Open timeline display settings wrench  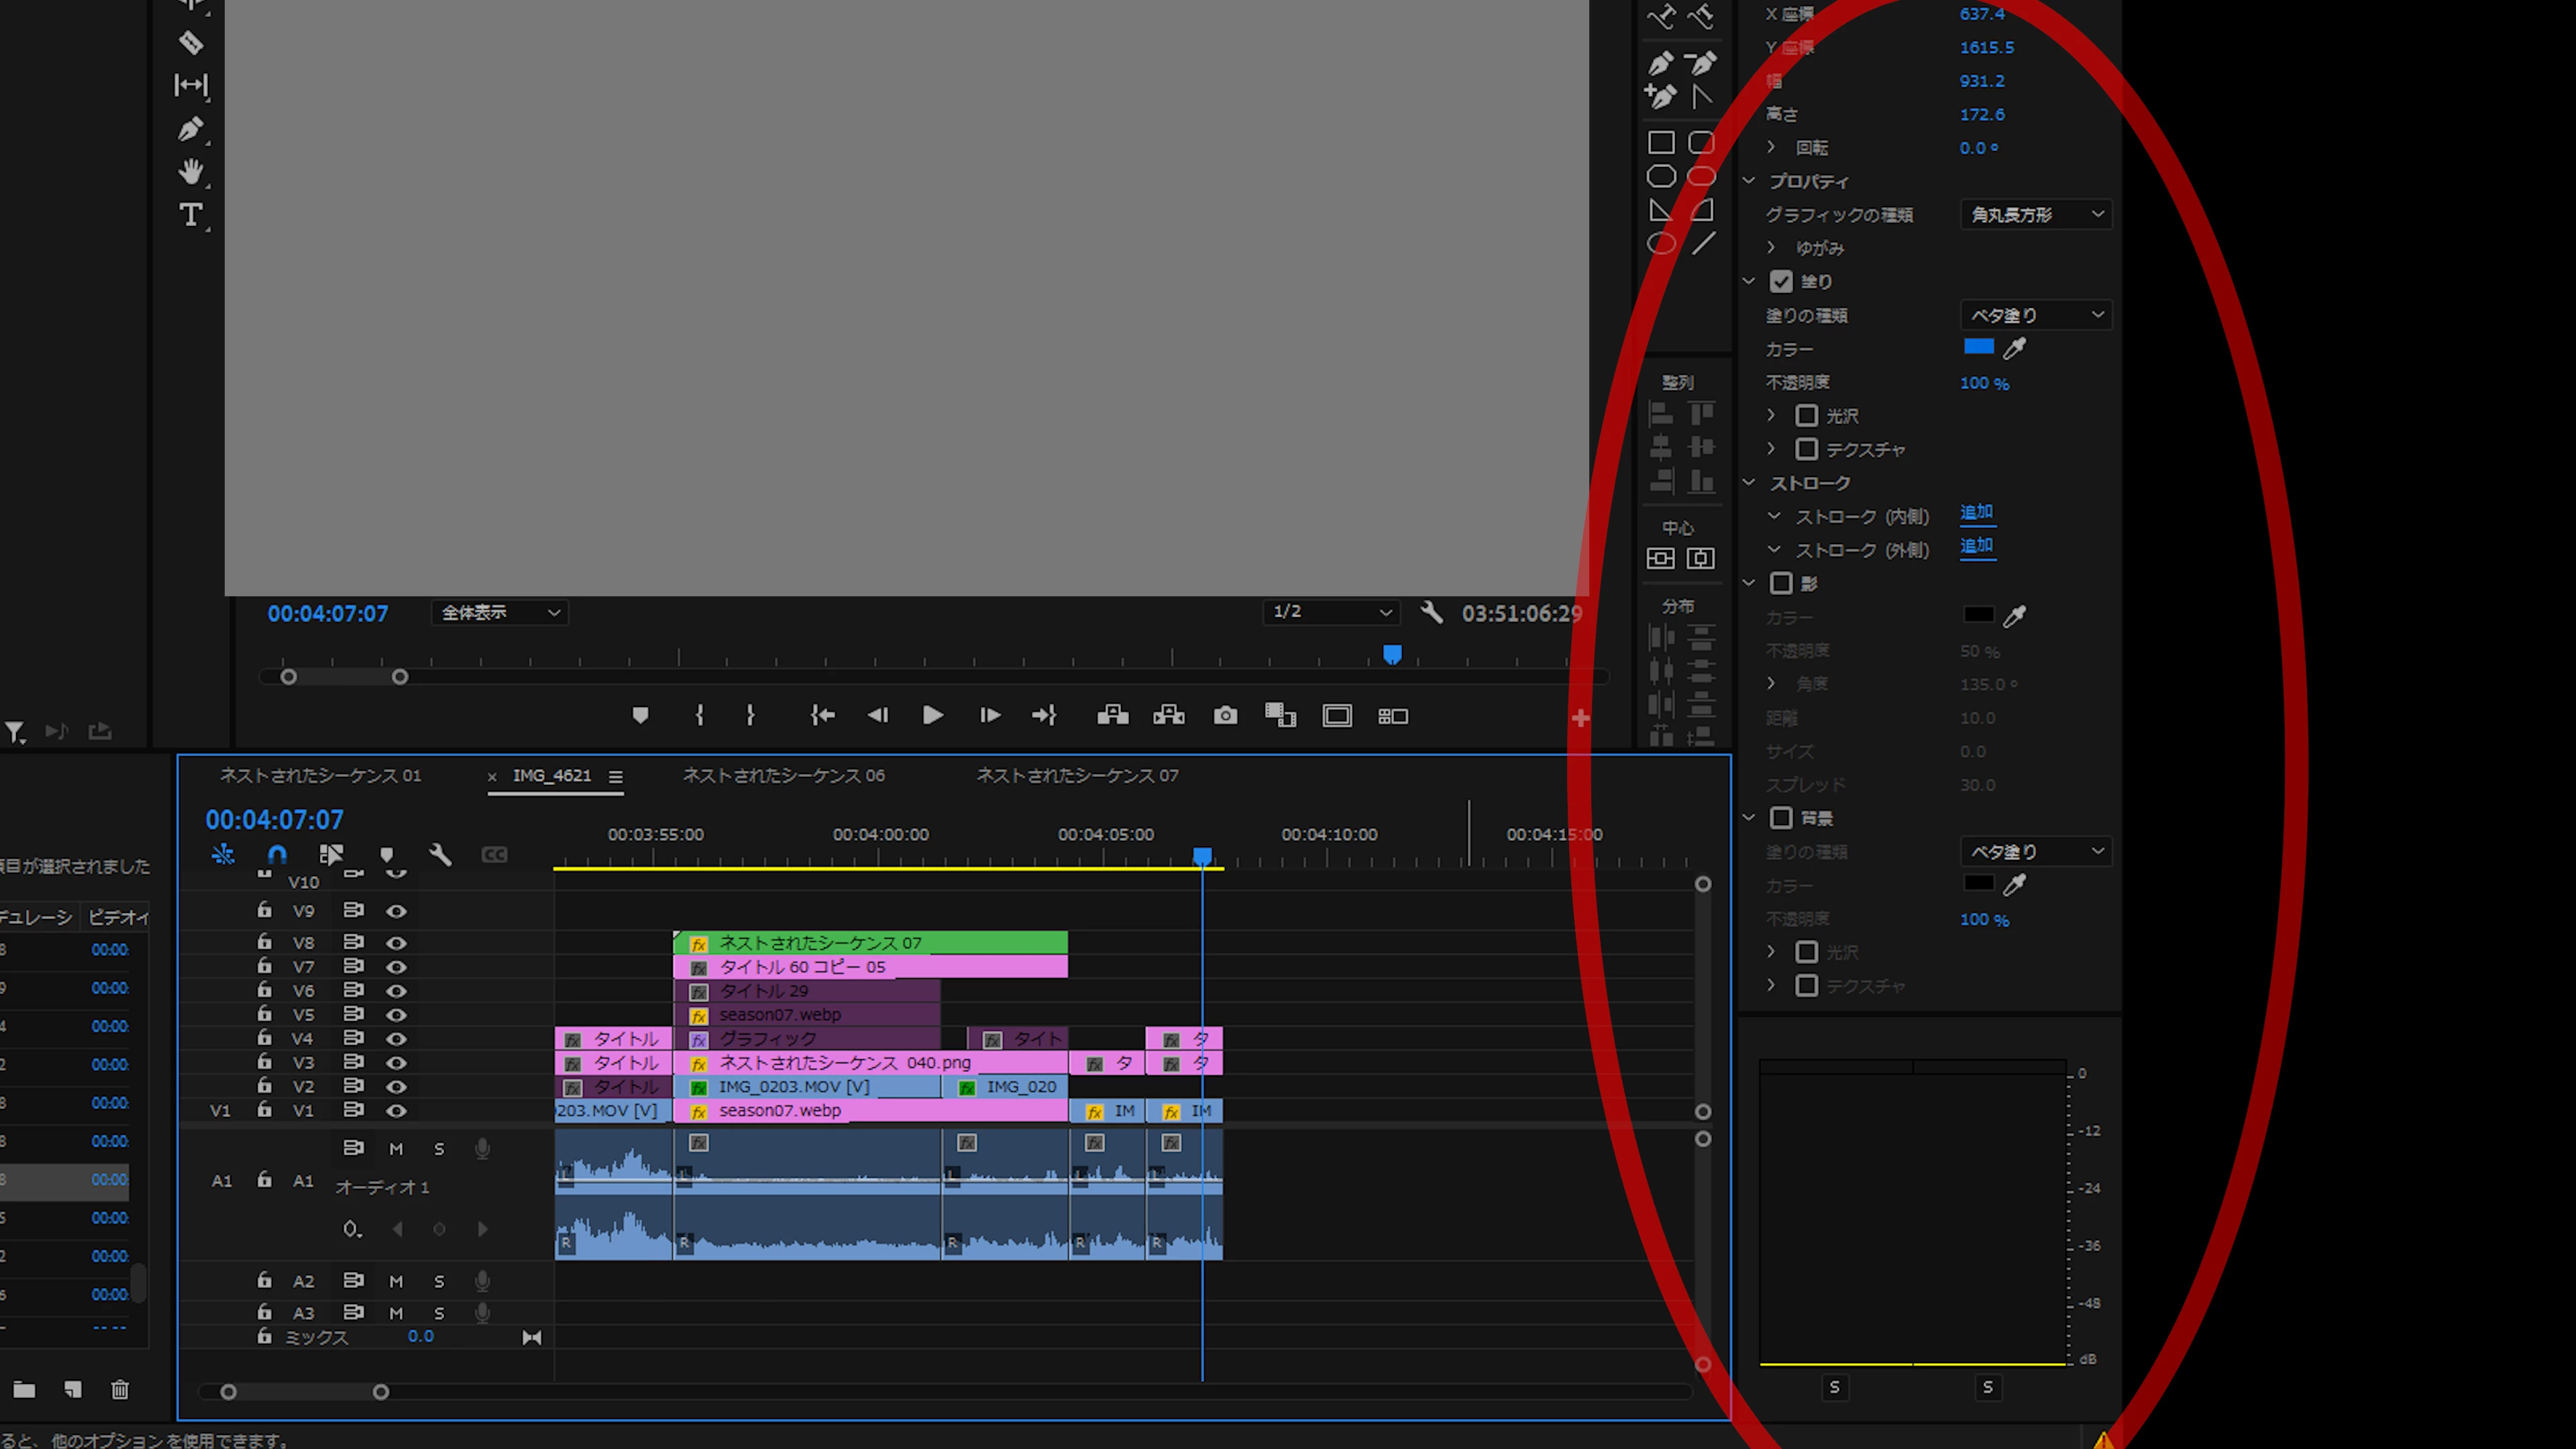(x=440, y=855)
